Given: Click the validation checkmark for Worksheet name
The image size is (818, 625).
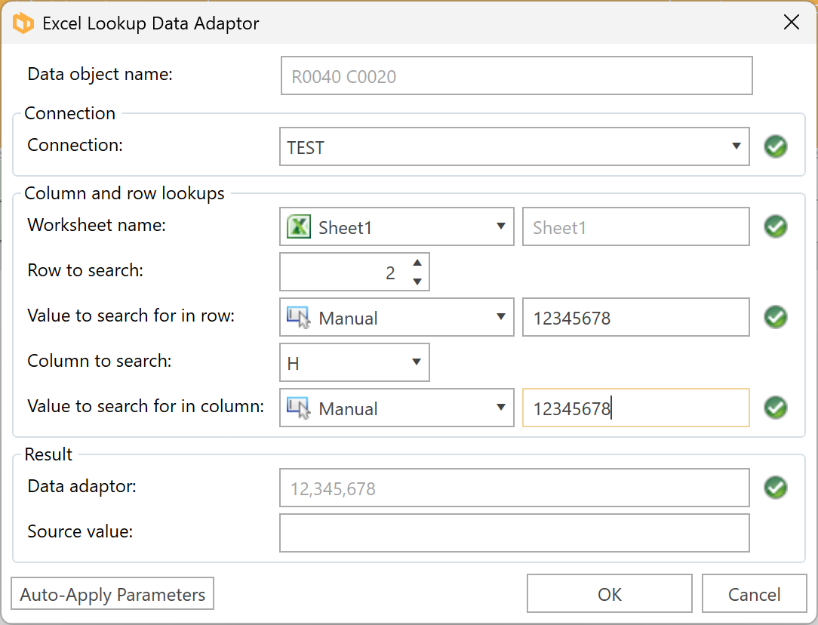Looking at the screenshot, I should tap(775, 226).
